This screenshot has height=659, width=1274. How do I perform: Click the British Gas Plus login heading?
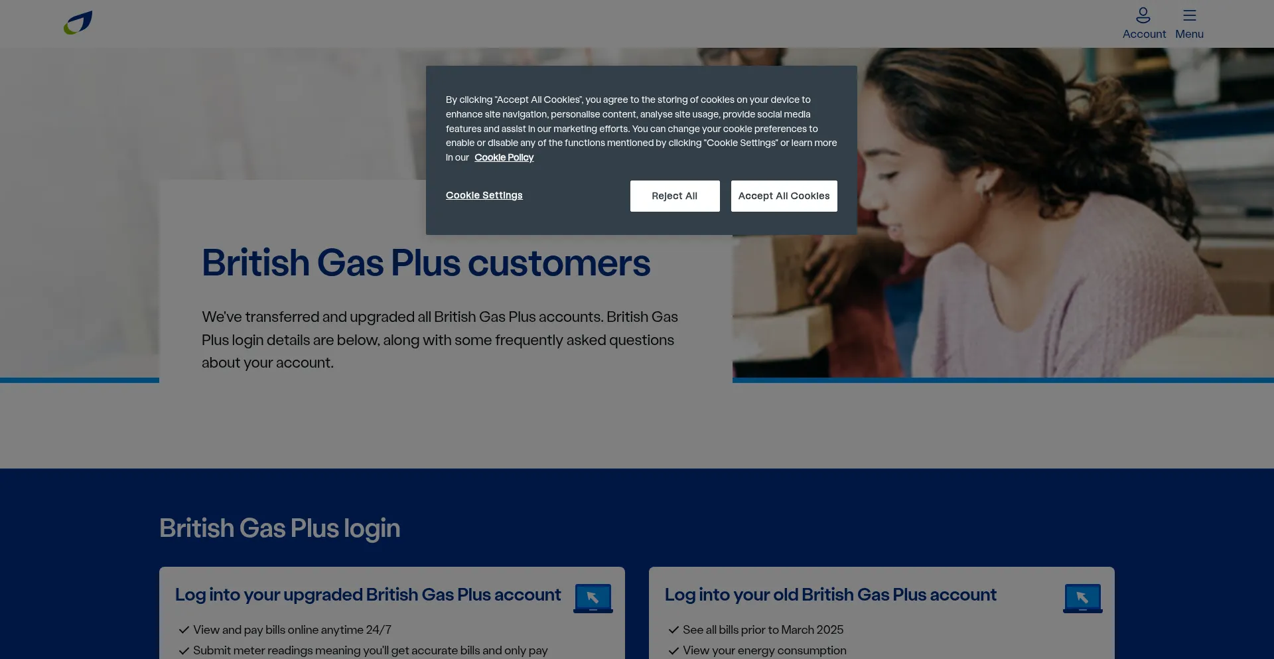click(x=279, y=528)
